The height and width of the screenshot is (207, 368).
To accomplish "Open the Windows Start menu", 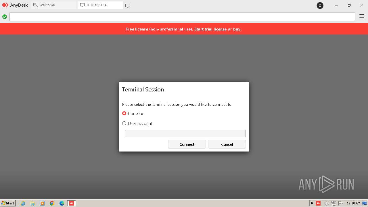I will (x=8, y=203).
